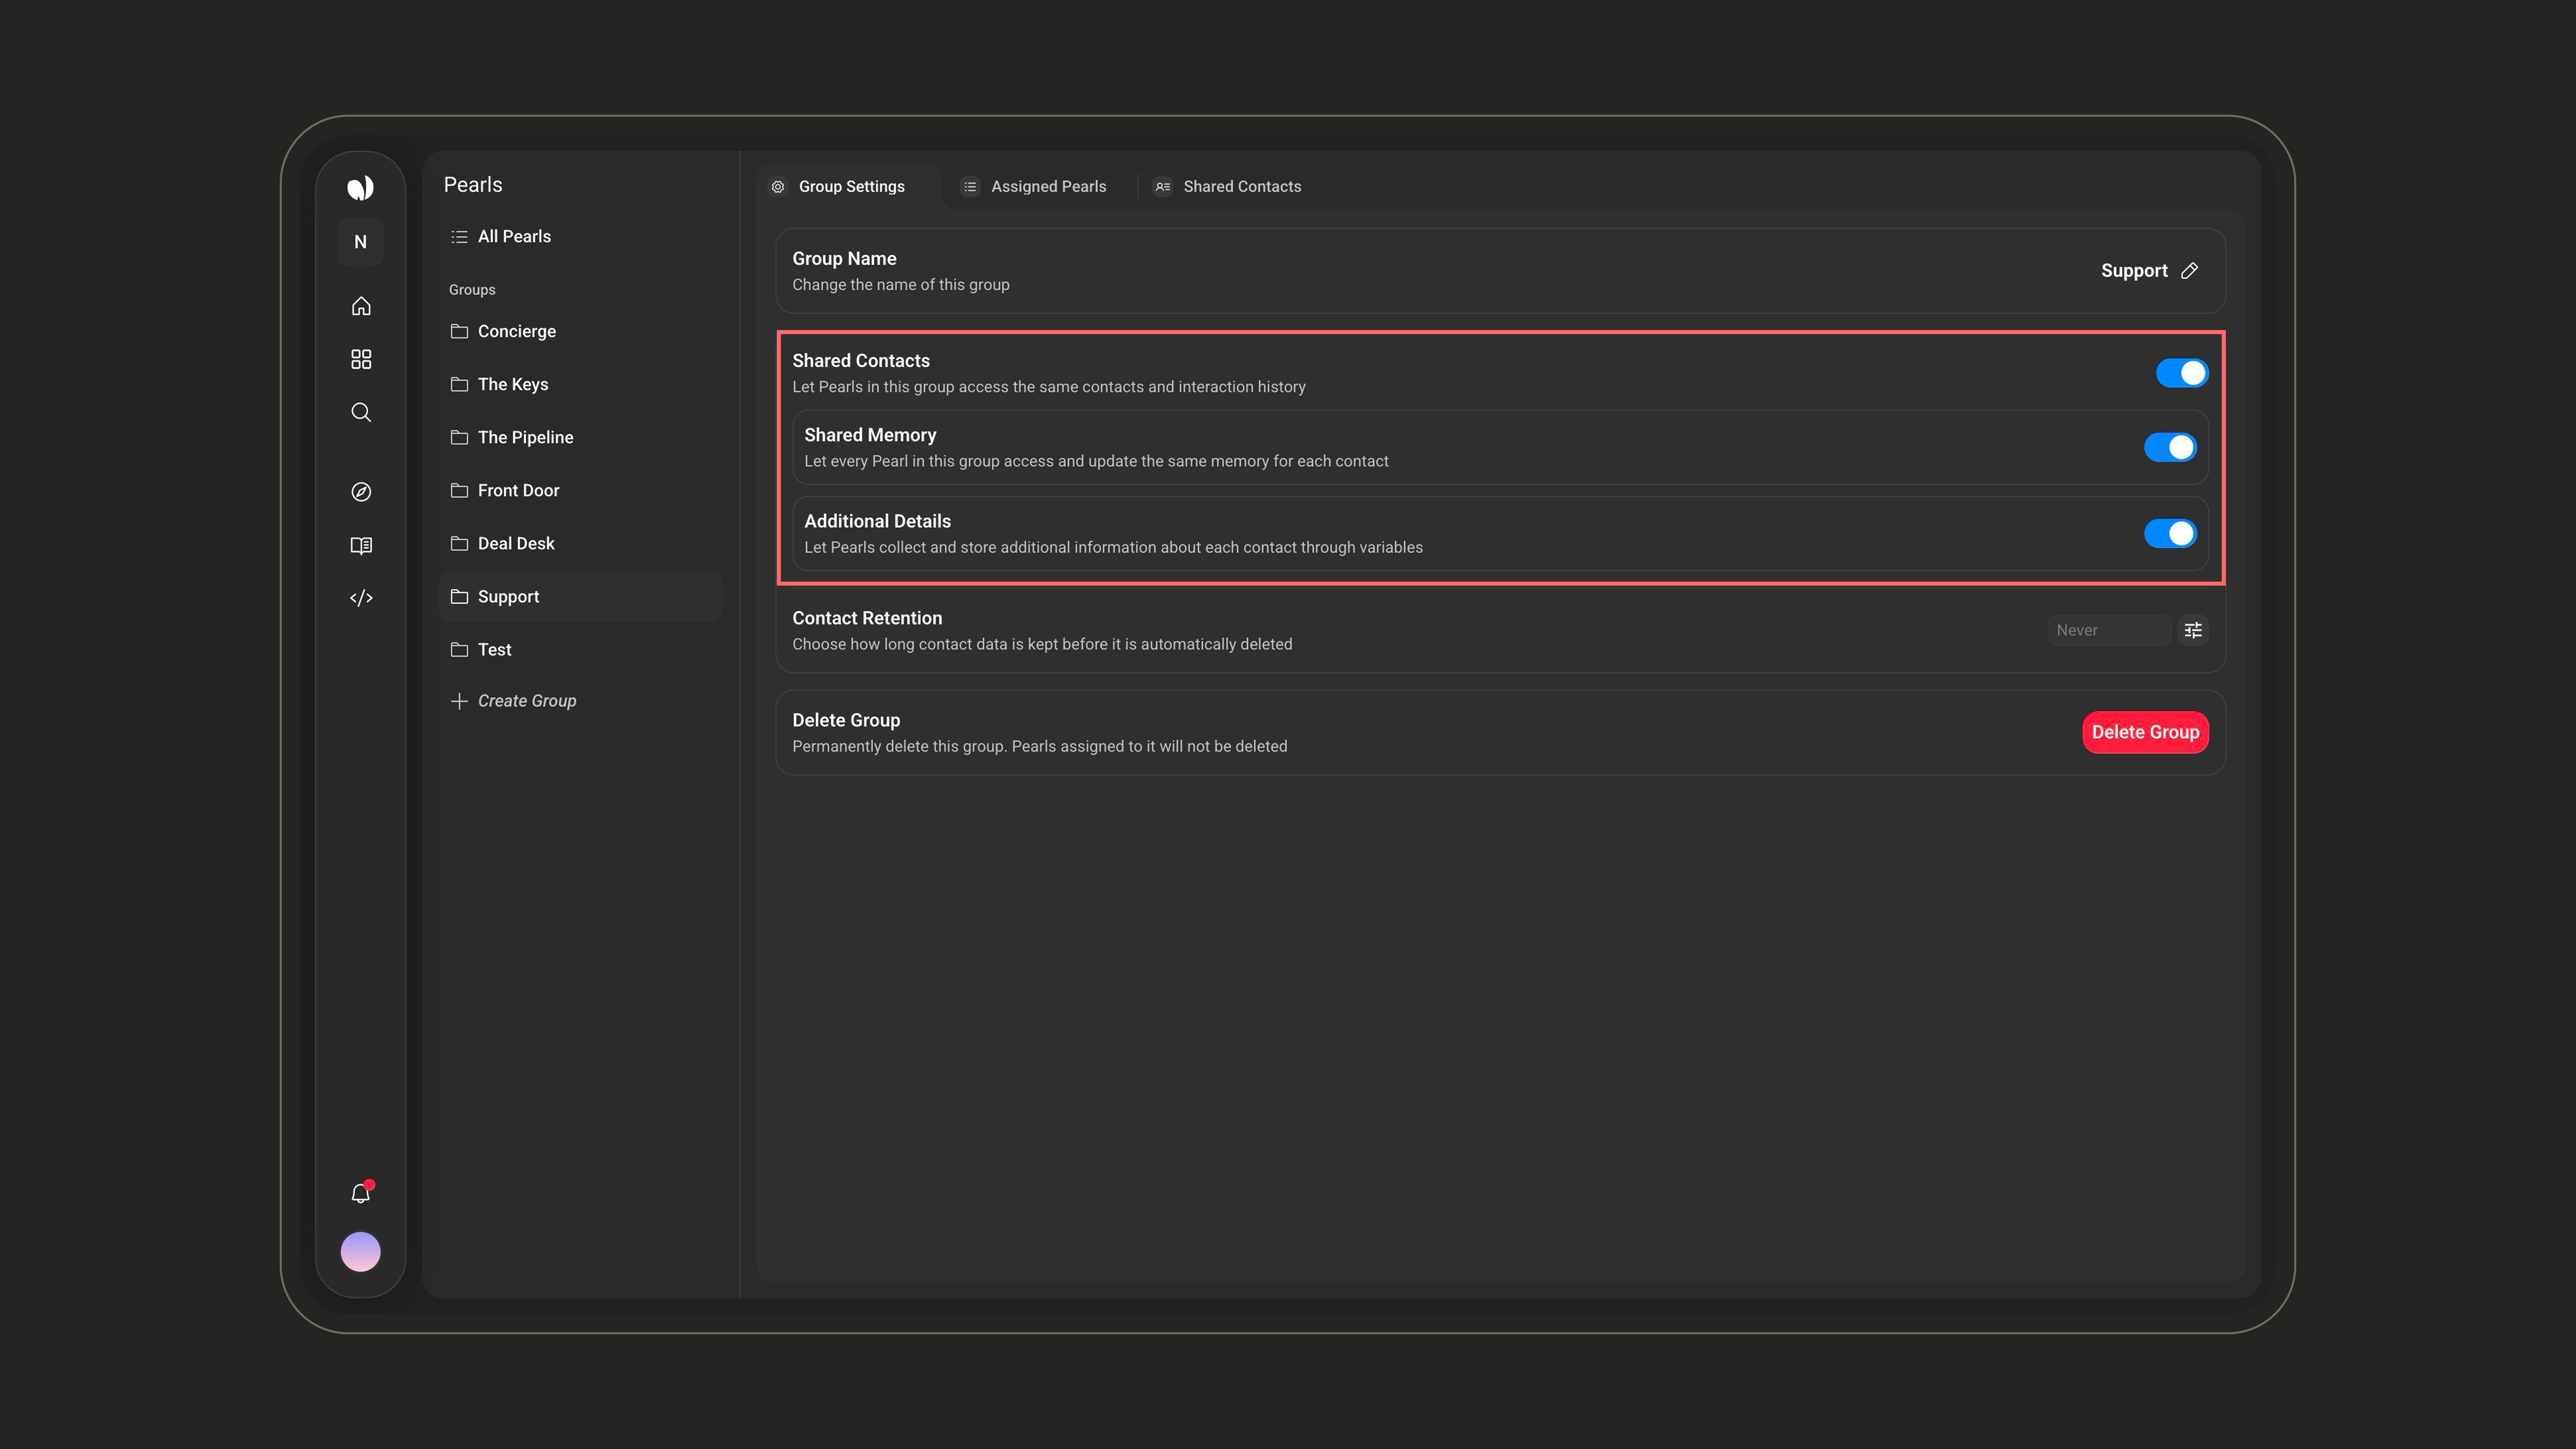Open notifications bell icon

(x=361, y=1193)
